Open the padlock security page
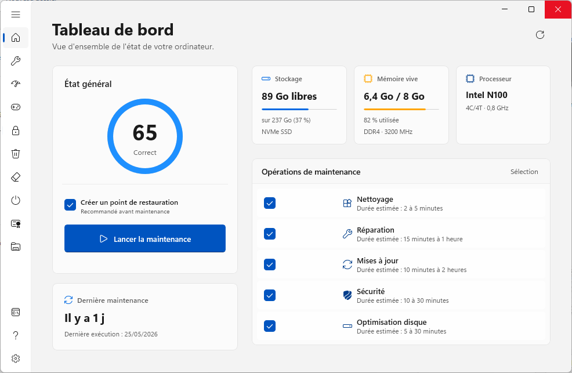The width and height of the screenshot is (572, 373). pyautogui.click(x=15, y=131)
